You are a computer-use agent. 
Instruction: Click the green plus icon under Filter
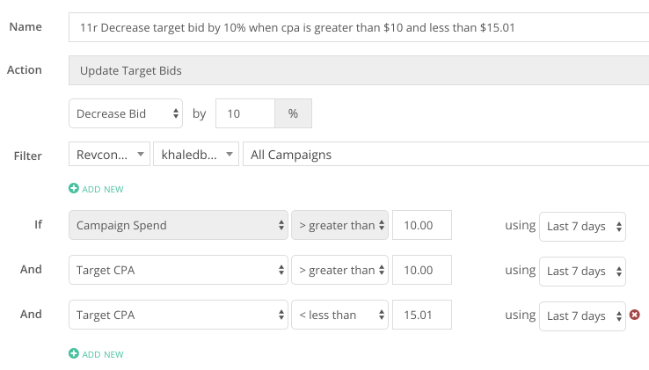[x=74, y=188]
